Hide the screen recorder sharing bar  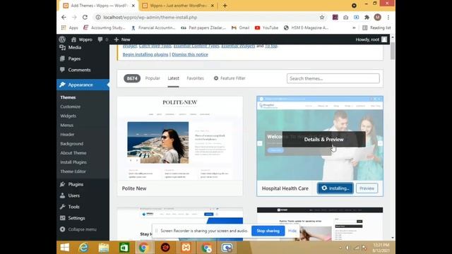point(292,231)
